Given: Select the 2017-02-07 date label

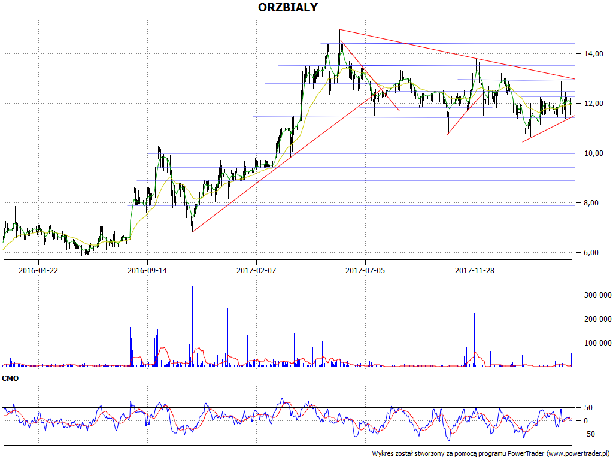Looking at the screenshot, I should [256, 270].
